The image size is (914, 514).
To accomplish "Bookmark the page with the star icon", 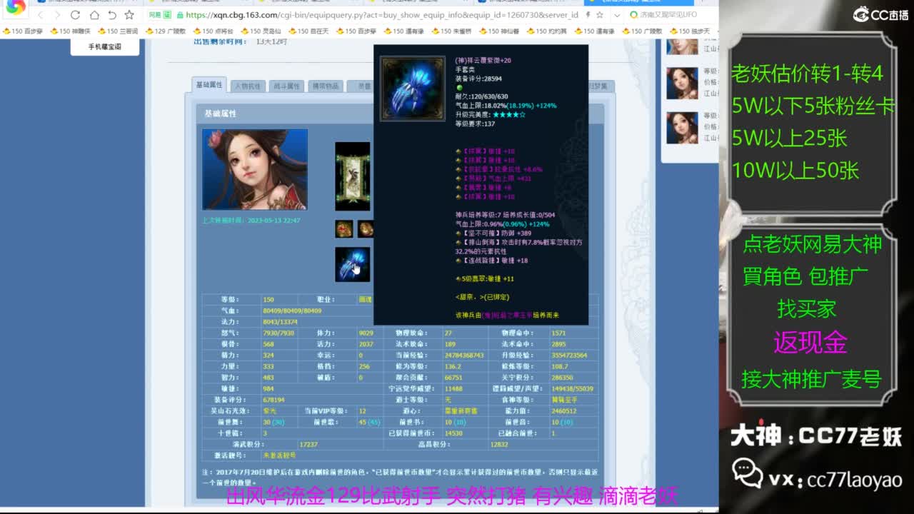I will pos(129,15).
